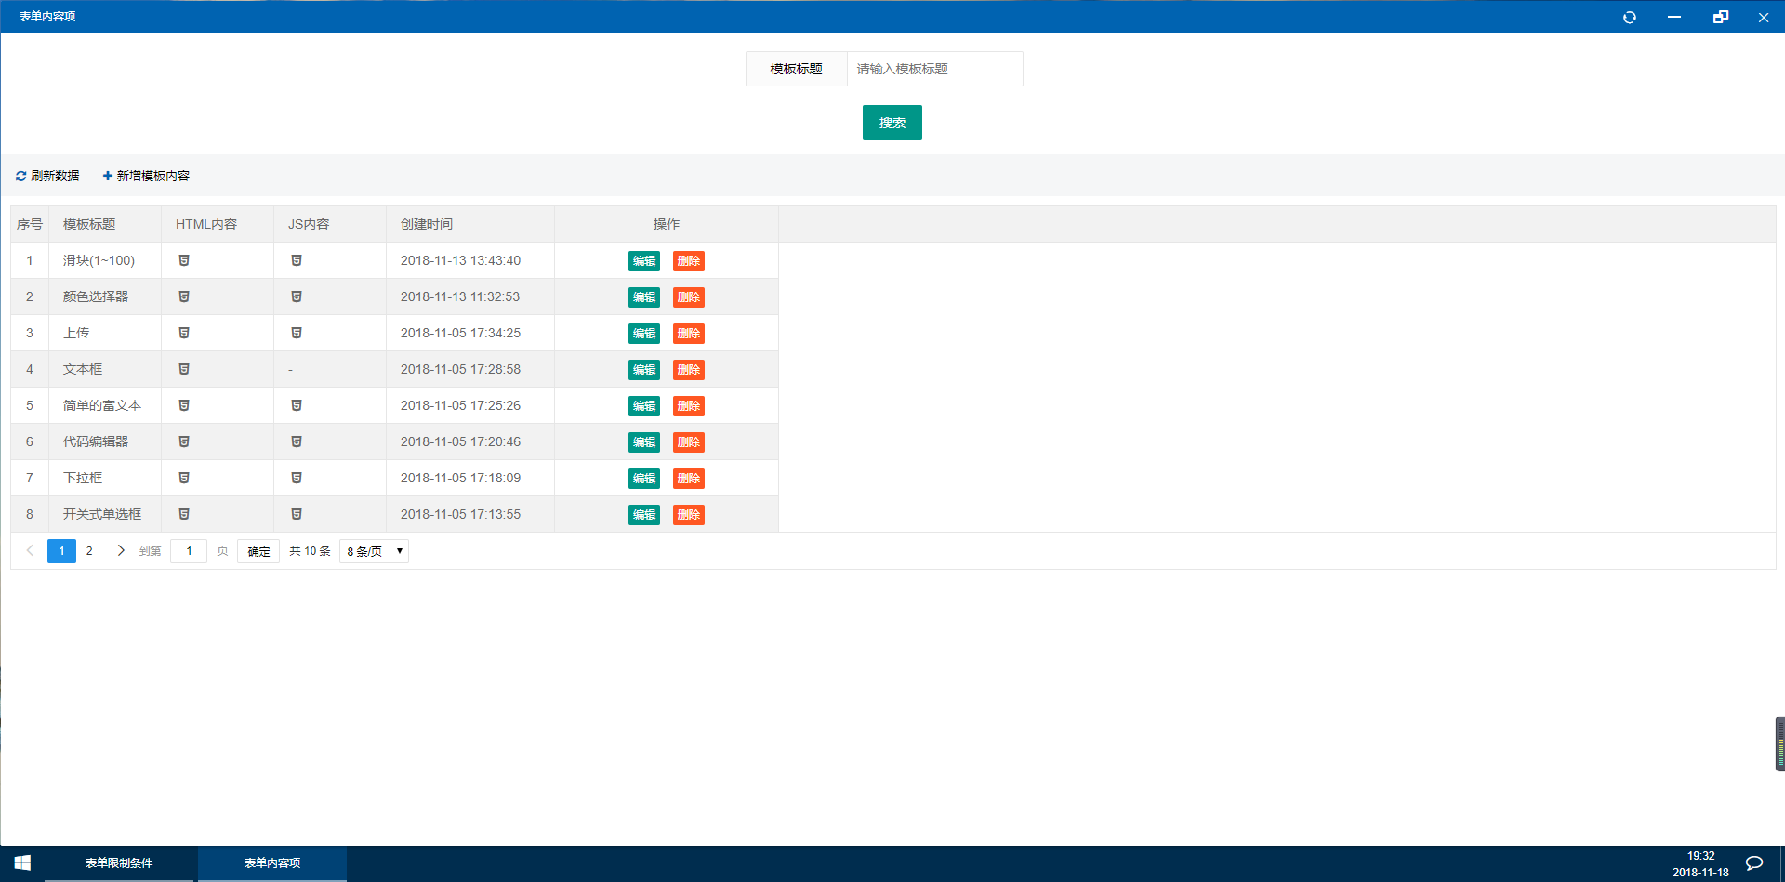Open HTML content icon for 代码编辑器 row
The image size is (1785, 882).
click(x=184, y=441)
